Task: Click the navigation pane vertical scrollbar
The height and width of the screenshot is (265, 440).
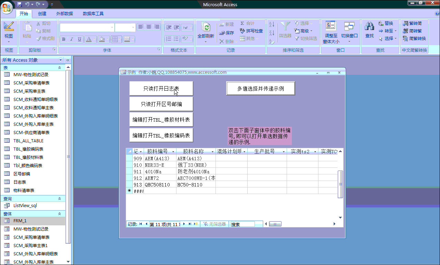Action: pyautogui.click(x=68, y=157)
